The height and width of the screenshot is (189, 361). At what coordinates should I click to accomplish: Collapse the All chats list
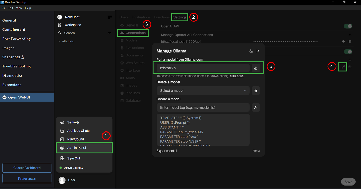click(x=66, y=41)
